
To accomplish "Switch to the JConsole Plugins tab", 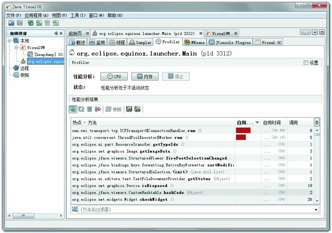I will tap(230, 42).
